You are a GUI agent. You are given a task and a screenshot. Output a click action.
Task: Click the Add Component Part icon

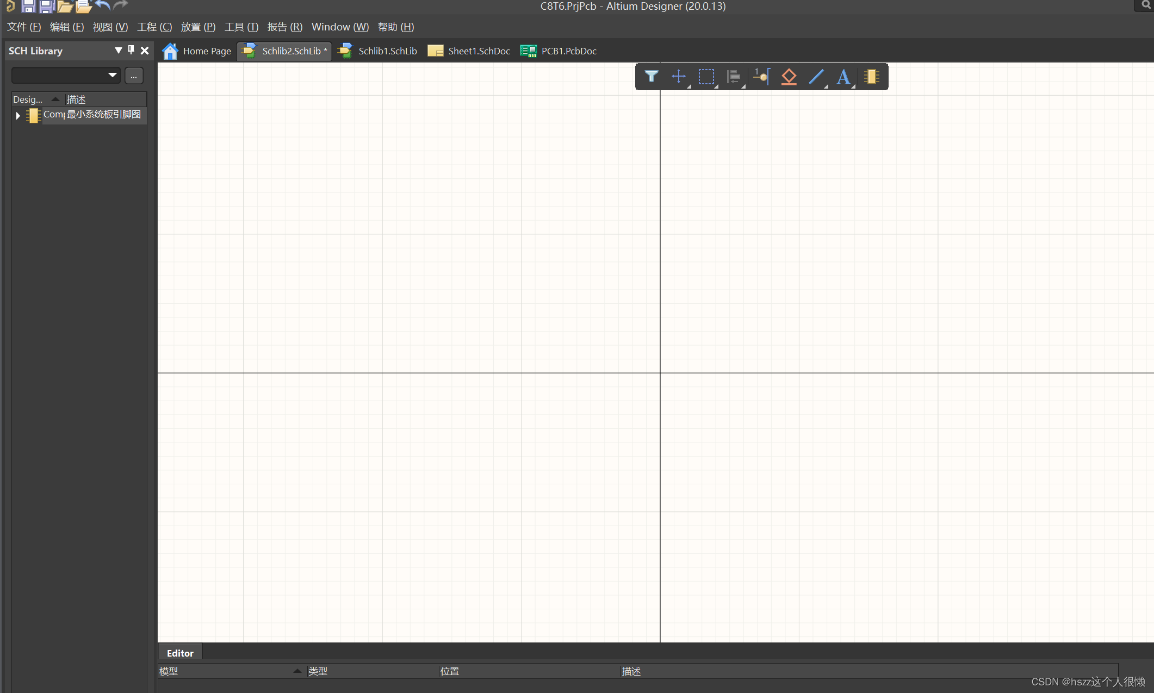tap(872, 77)
